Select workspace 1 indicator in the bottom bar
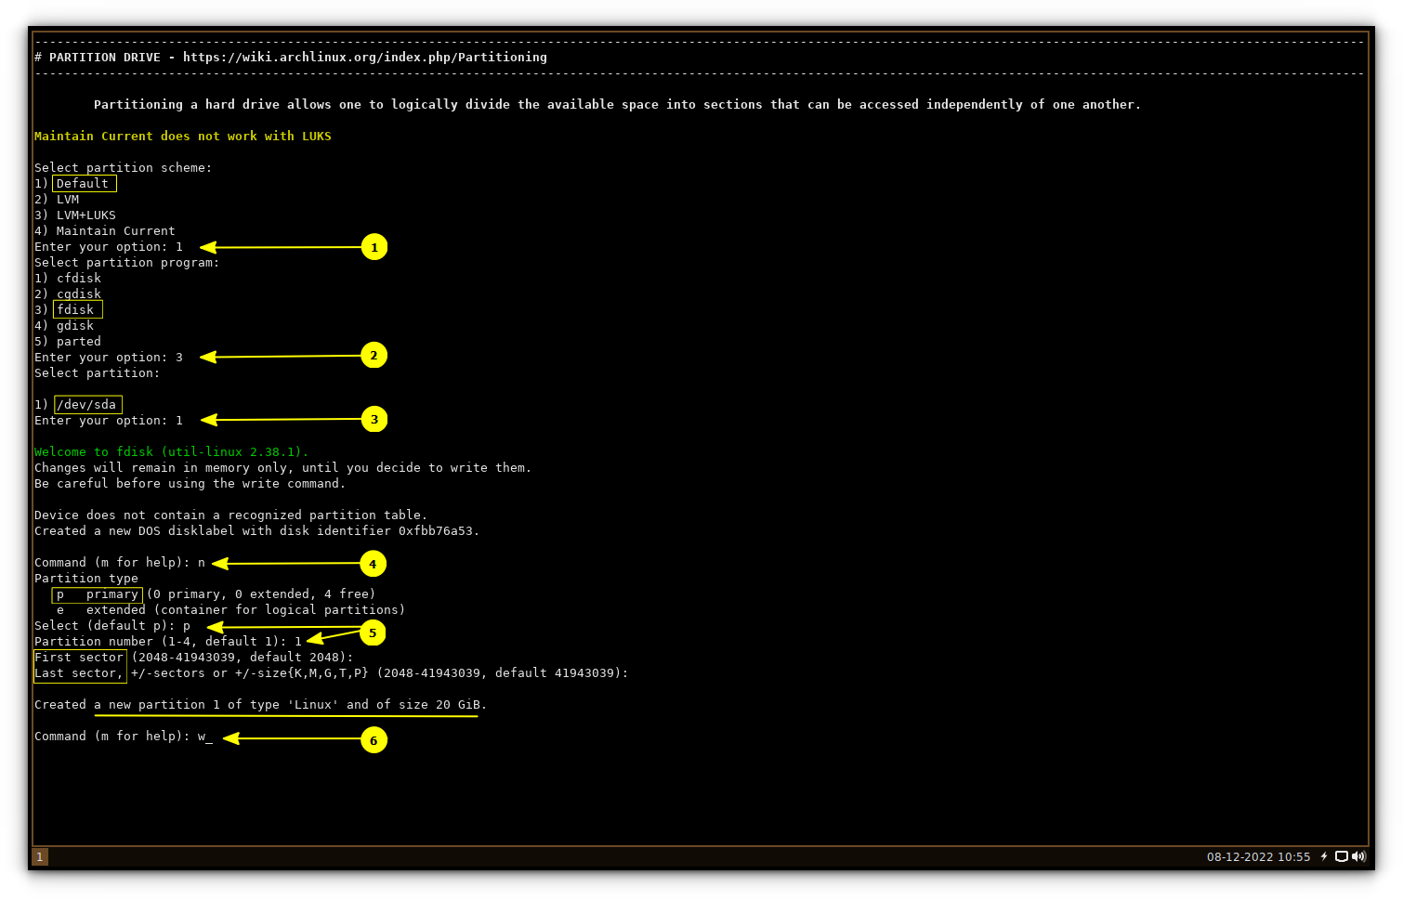The image size is (1403, 900). (x=40, y=856)
